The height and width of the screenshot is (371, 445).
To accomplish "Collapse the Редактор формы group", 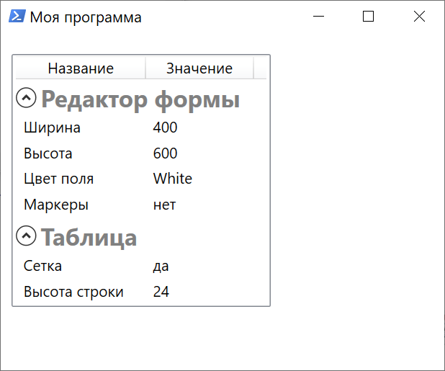I will (x=26, y=98).
